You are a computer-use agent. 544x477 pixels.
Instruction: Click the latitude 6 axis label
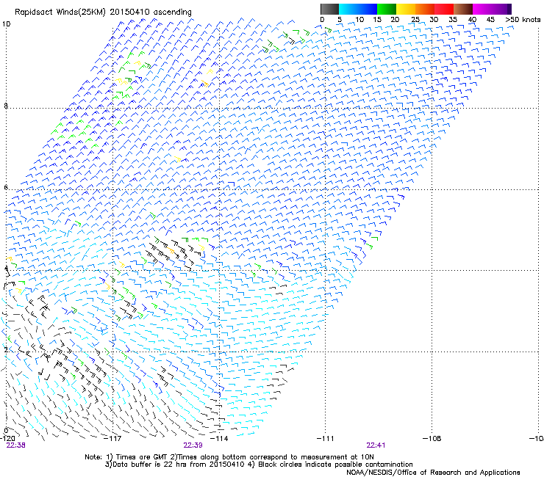[x=6, y=187]
